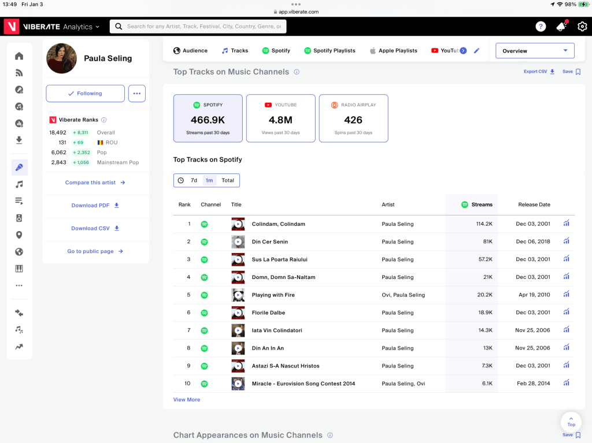The height and width of the screenshot is (443, 592).
Task: Select the 7d time range
Action: (x=194, y=180)
